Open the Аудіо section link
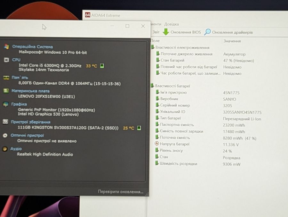The height and width of the screenshot is (217, 288). click(x=16, y=149)
